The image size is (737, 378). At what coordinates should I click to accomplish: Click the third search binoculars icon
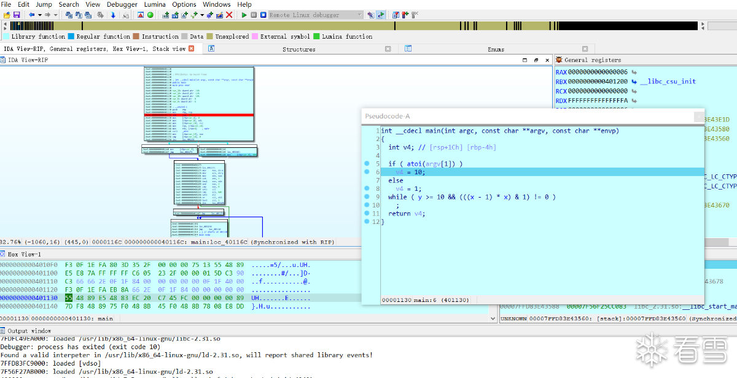pyautogui.click(x=88, y=15)
